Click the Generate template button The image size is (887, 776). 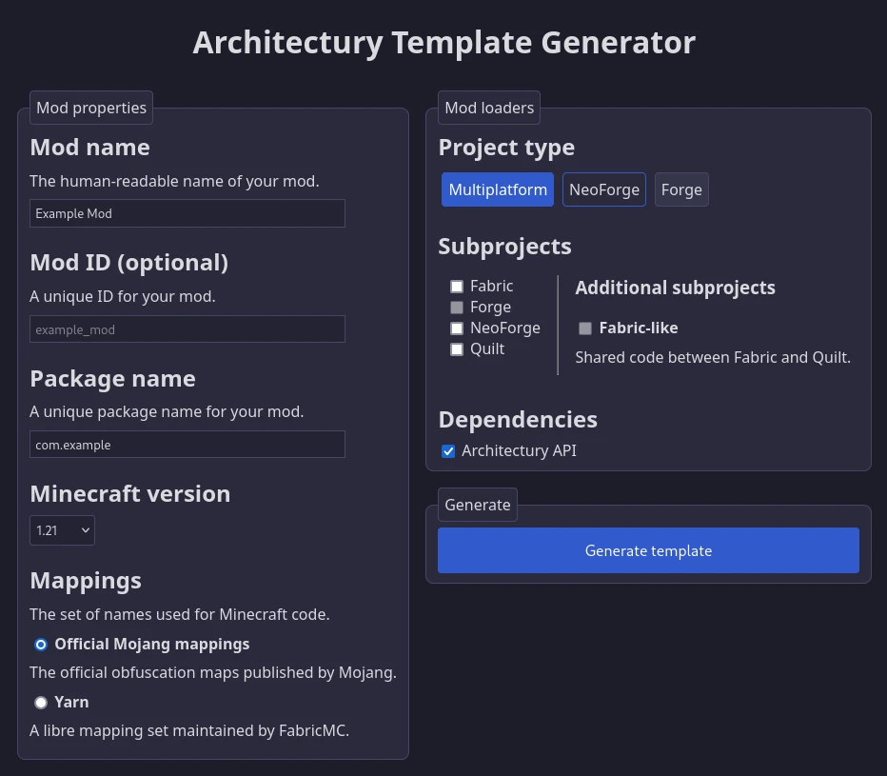tap(648, 550)
